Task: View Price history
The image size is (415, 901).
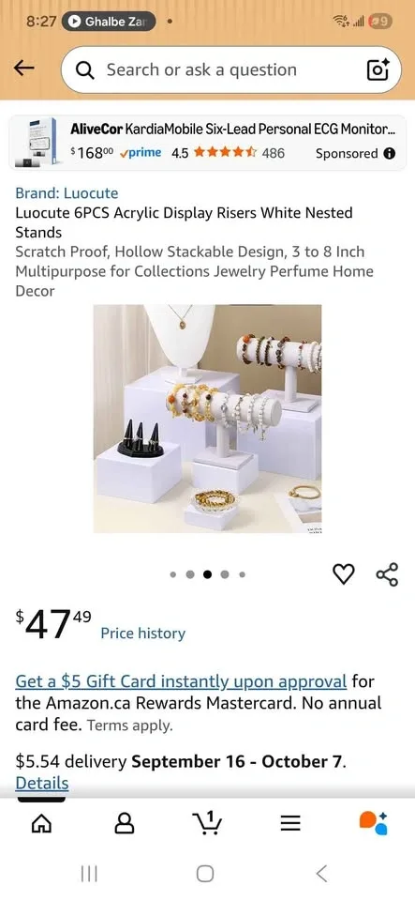Action: click(x=142, y=634)
